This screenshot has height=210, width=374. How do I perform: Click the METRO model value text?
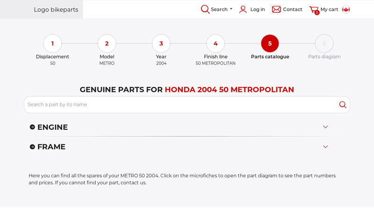pyautogui.click(x=107, y=63)
